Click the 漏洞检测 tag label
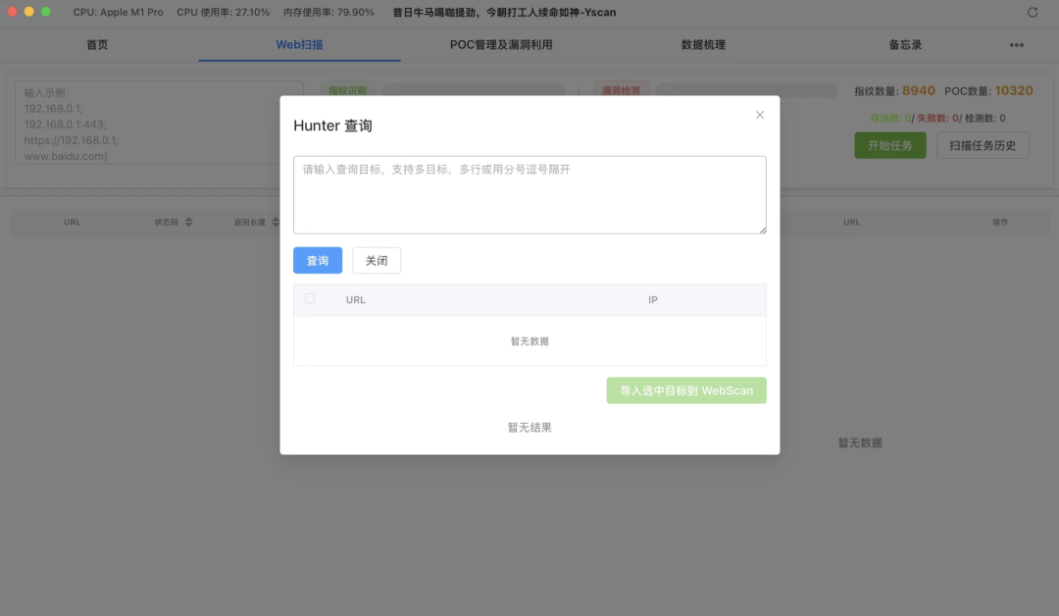 pos(621,90)
